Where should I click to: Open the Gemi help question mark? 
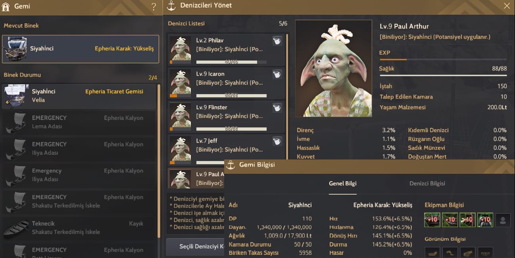[x=154, y=7]
